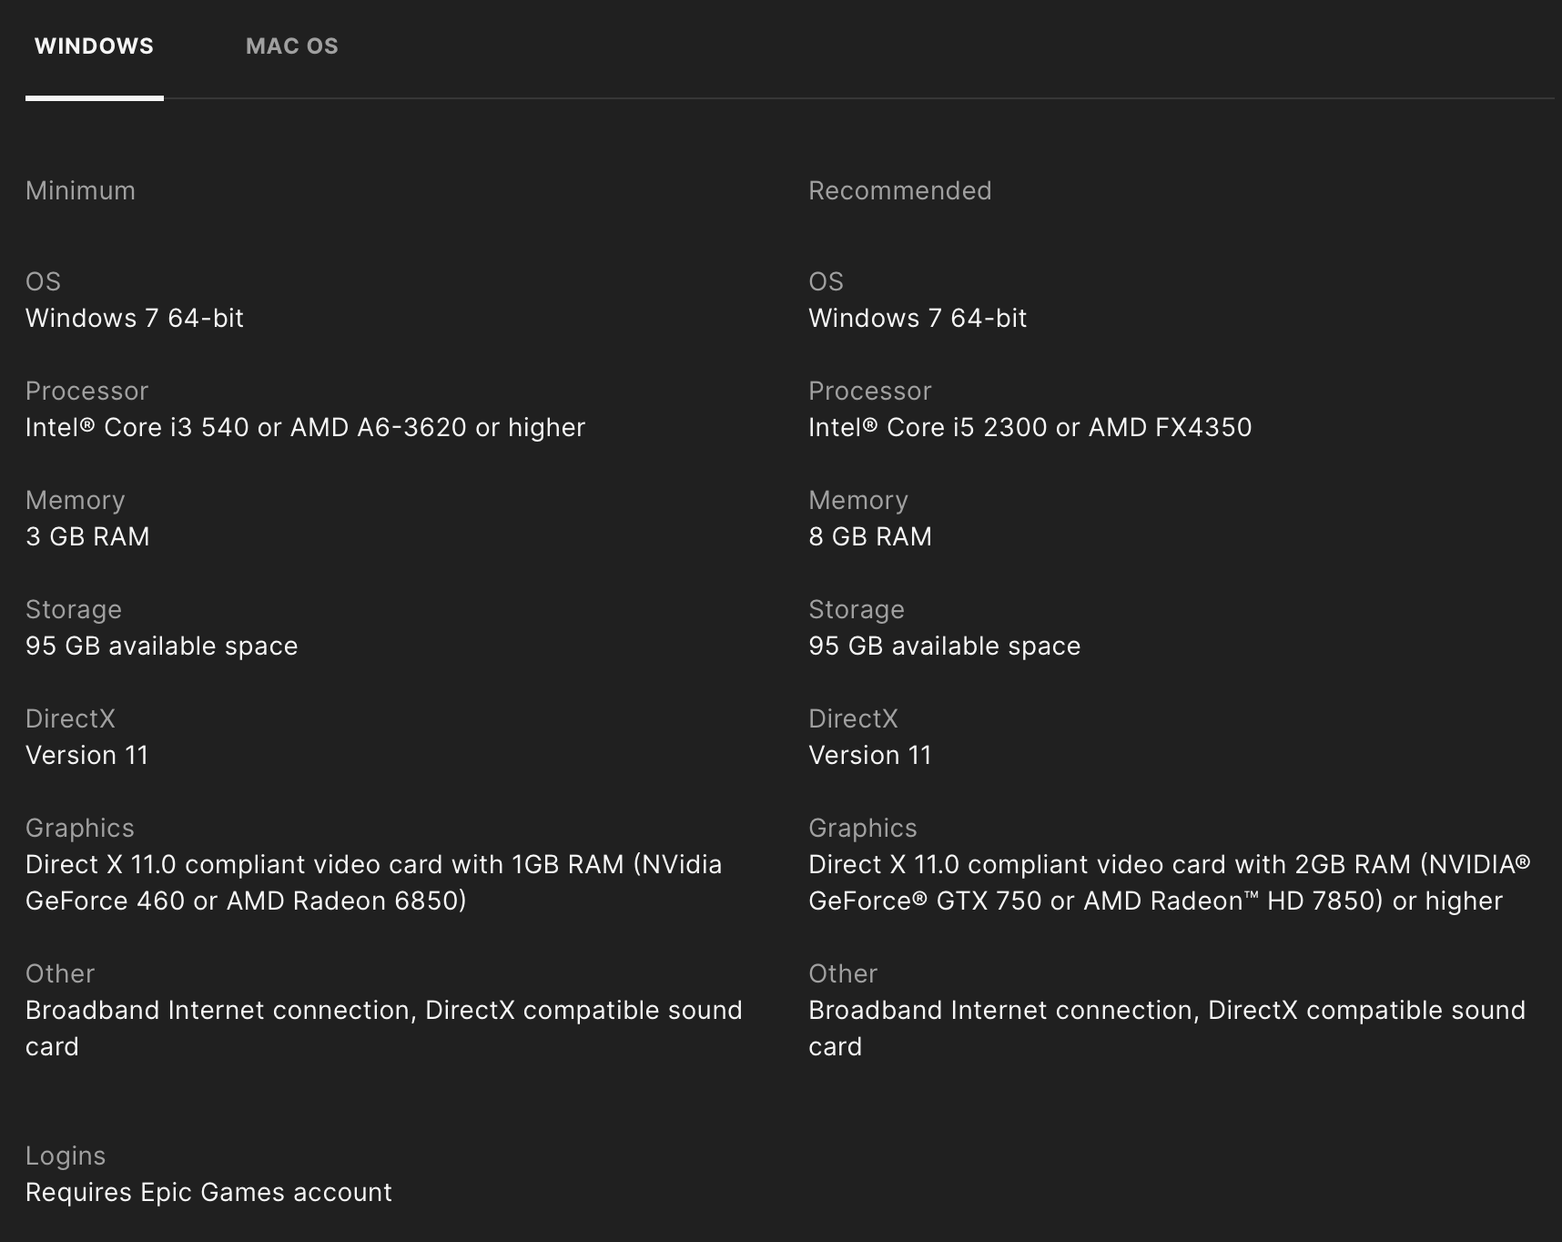This screenshot has width=1562, height=1242.
Task: Click the minimum Other broadband requirement text
Action: (383, 1011)
